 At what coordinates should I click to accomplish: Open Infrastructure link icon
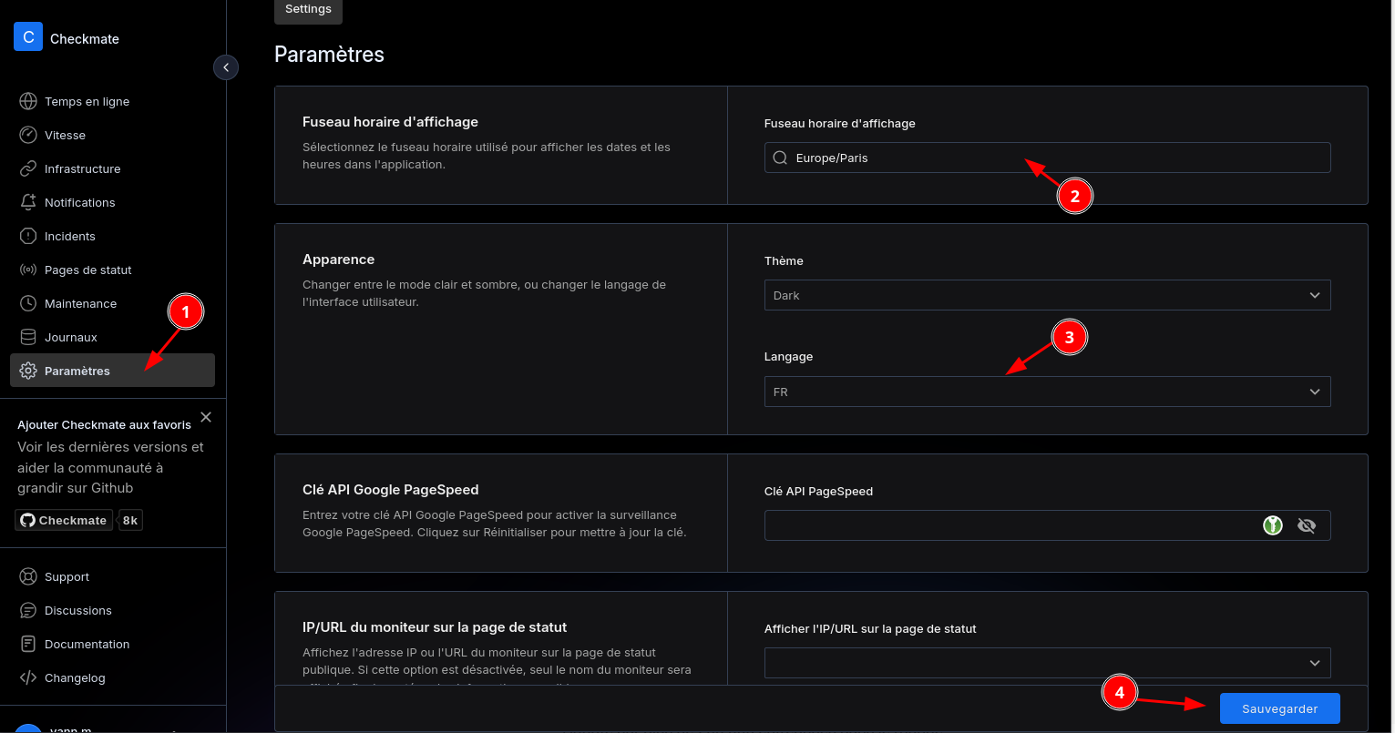(28, 168)
